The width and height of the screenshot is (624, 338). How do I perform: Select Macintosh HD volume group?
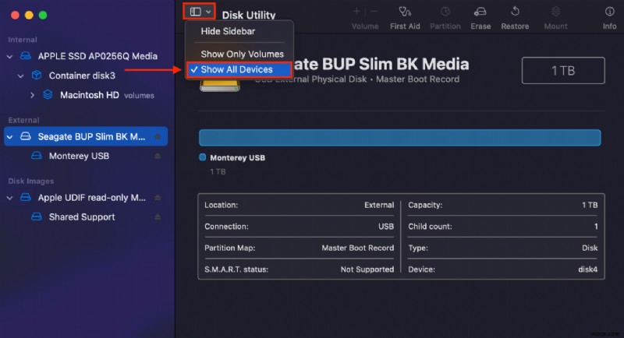pos(90,95)
